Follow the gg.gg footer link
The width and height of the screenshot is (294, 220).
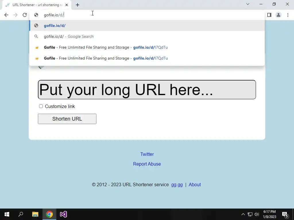click(x=177, y=185)
